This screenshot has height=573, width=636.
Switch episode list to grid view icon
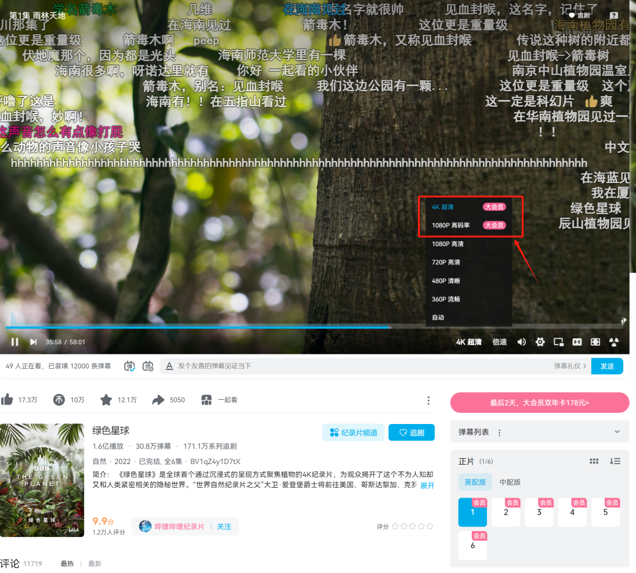tap(594, 461)
